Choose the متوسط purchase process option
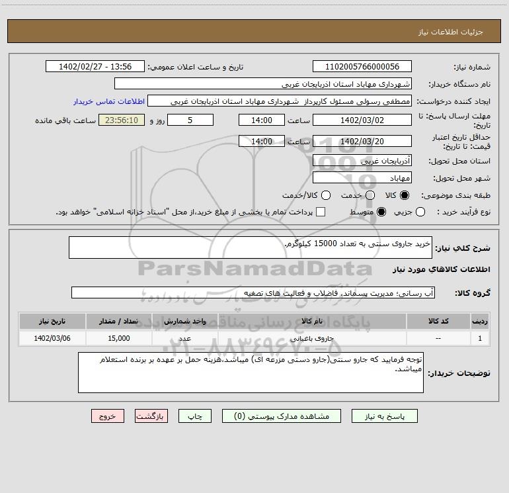Viewport: 509px width, 493px height. [x=381, y=212]
